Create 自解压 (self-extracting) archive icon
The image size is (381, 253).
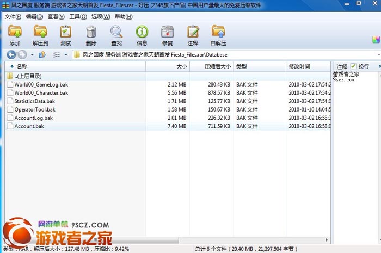tap(218, 35)
